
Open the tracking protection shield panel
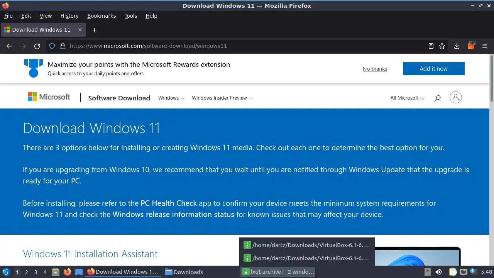52,46
